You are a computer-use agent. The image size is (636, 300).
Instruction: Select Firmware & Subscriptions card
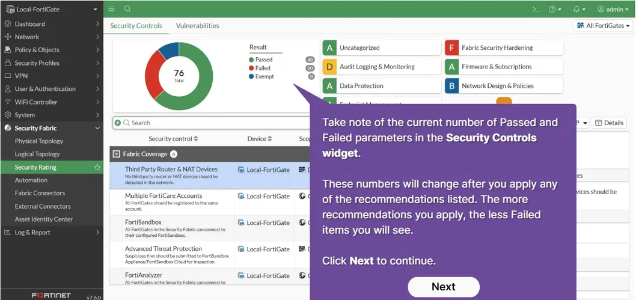pyautogui.click(x=504, y=67)
